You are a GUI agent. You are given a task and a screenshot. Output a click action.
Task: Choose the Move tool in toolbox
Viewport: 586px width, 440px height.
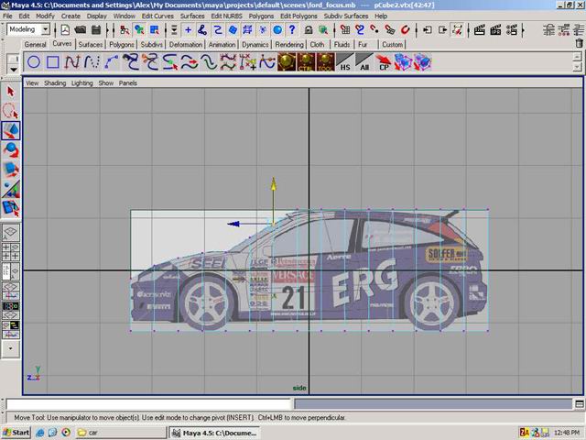tap(11, 131)
